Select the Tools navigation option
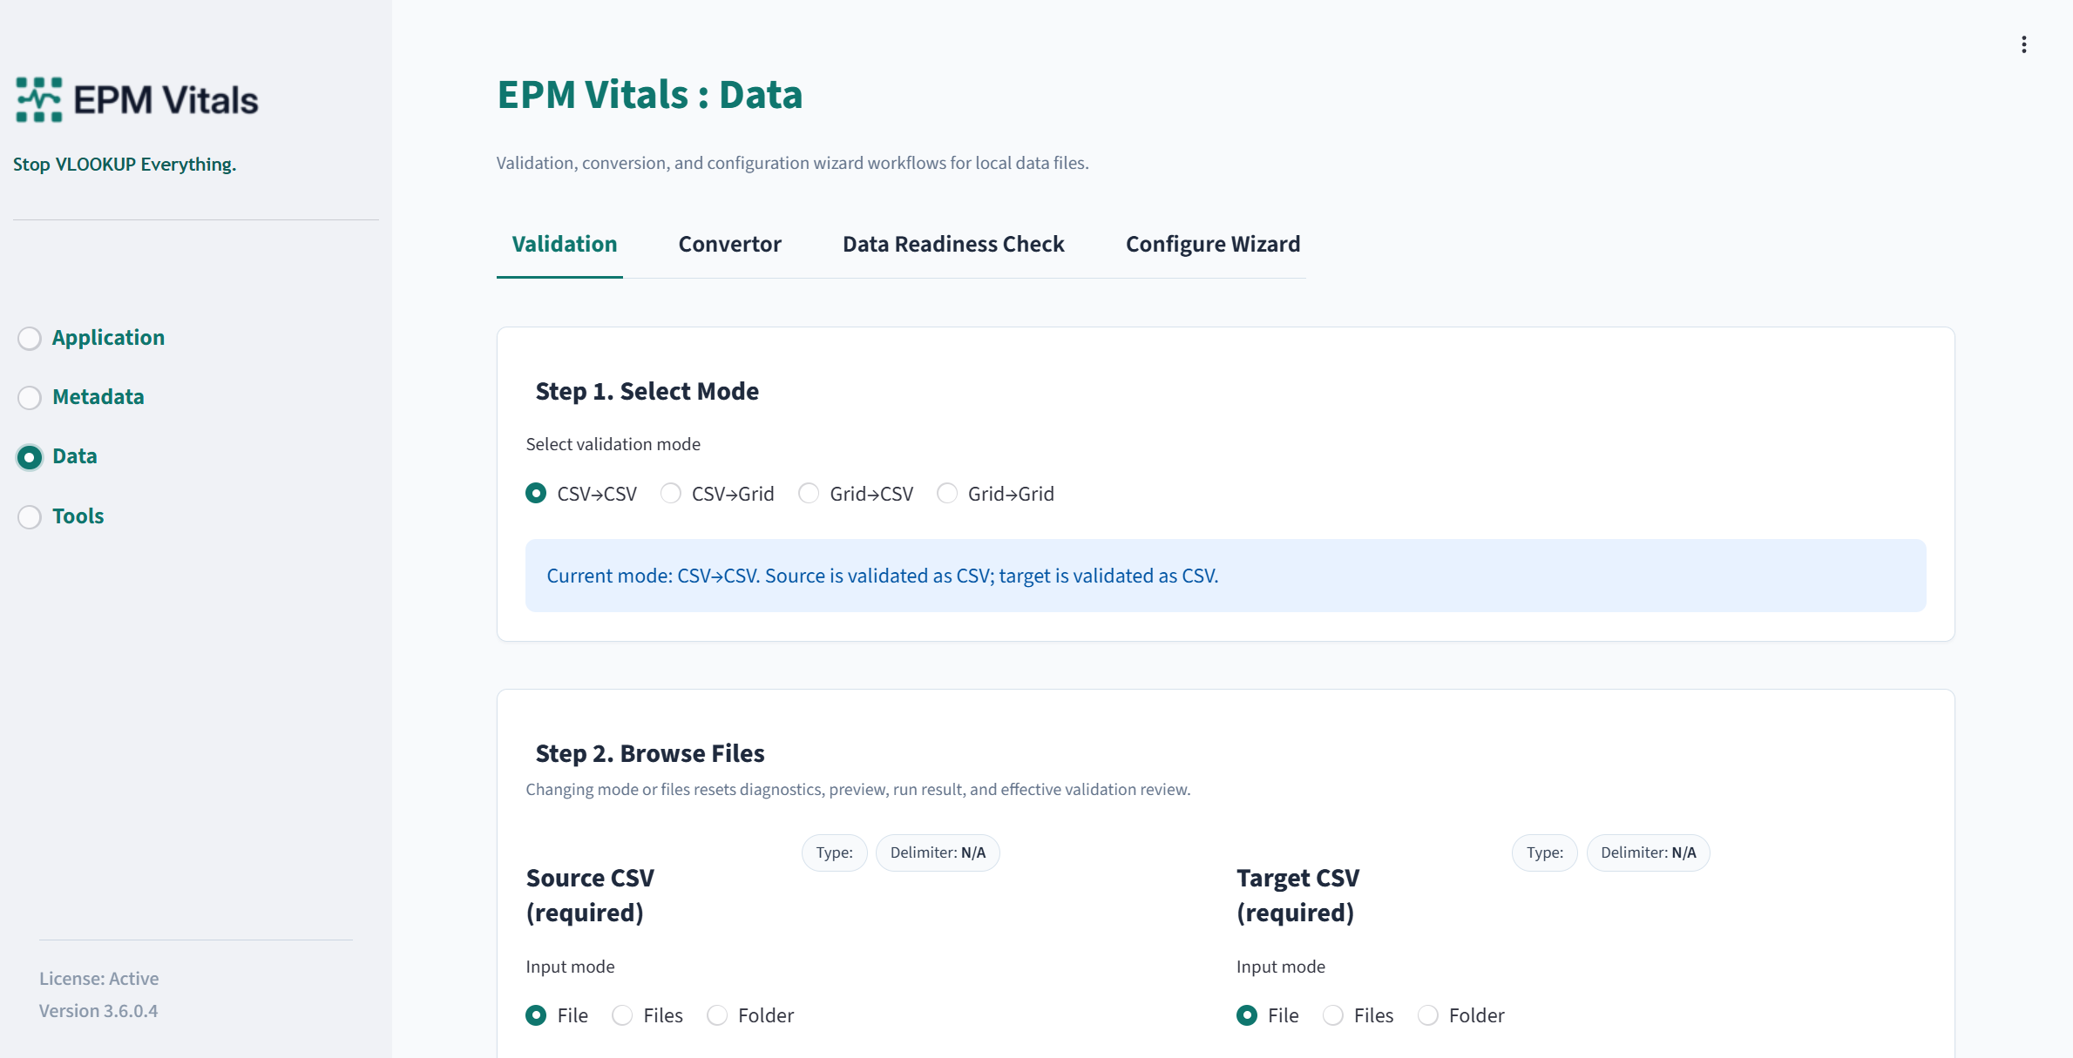Viewport: 2073px width, 1058px height. click(61, 516)
